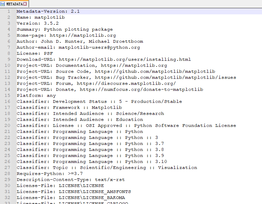Click 'Development Status :: 5 - Production/Stable' line

(x=99, y=101)
